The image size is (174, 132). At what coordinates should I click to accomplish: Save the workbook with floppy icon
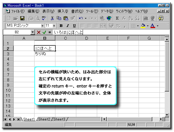(x=22, y=18)
